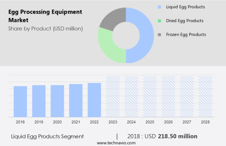The height and width of the screenshot is (146, 226).
Task: Click the Liquid Egg Products Segment caption
Action: click(x=47, y=136)
